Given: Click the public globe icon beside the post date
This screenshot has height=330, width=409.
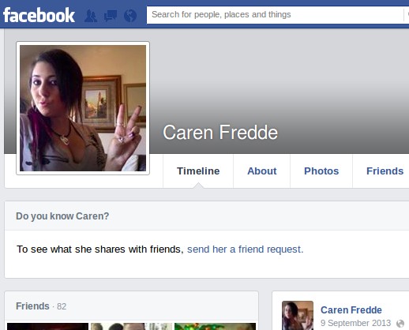Looking at the screenshot, I should tap(400, 324).
